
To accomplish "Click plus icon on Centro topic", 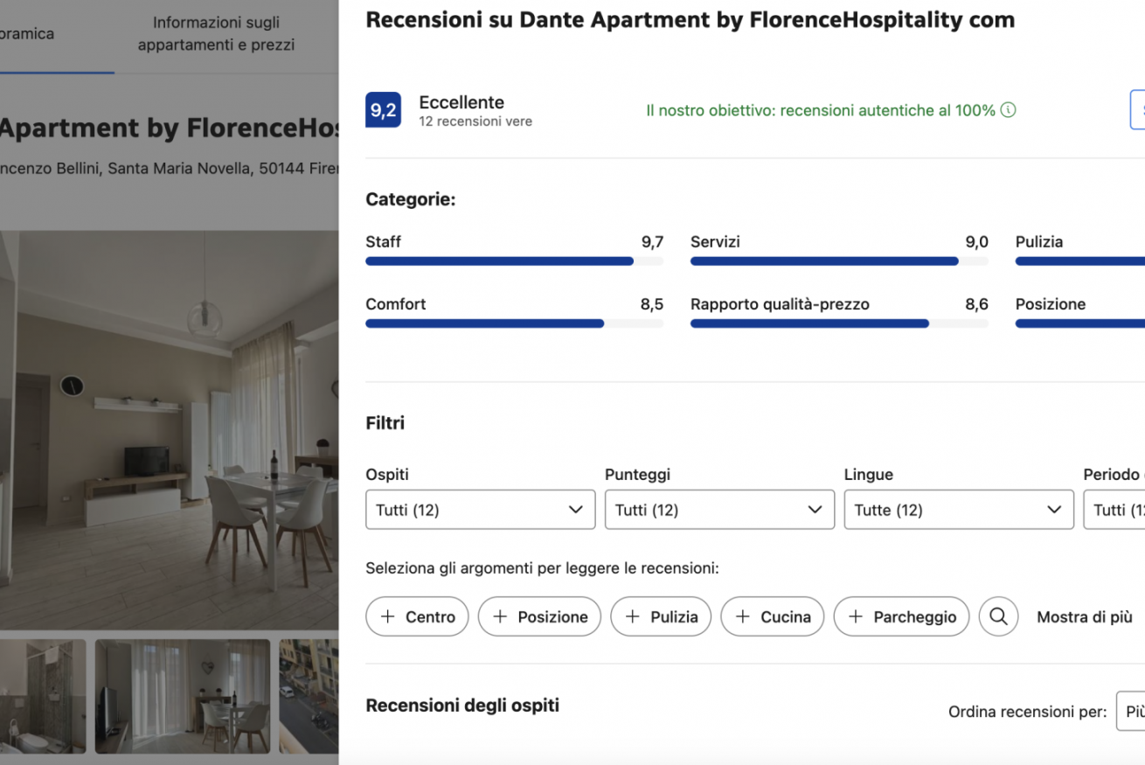I will pyautogui.click(x=387, y=616).
